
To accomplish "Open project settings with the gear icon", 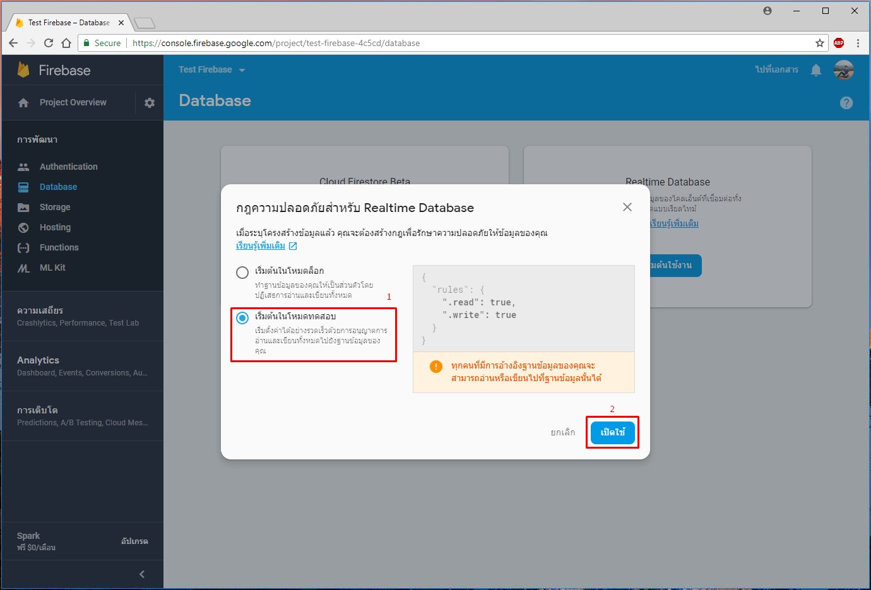I will 149,102.
